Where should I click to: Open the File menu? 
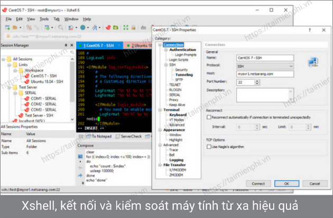pos(8,19)
